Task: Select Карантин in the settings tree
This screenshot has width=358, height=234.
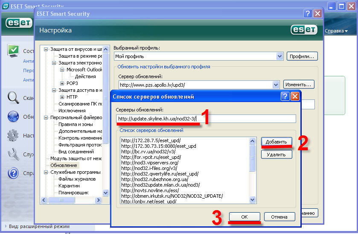Action: click(x=69, y=186)
